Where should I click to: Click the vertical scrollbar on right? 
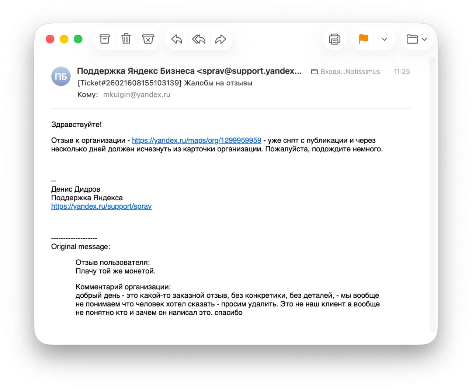pyautogui.click(x=433, y=192)
